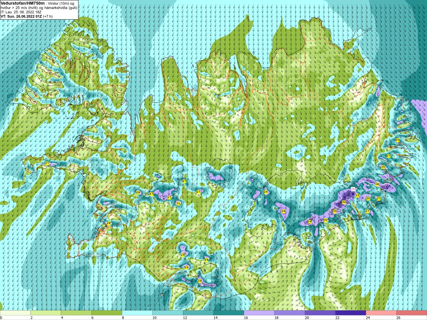
Task: Click the legend scale number 10
Action: click(x=154, y=318)
